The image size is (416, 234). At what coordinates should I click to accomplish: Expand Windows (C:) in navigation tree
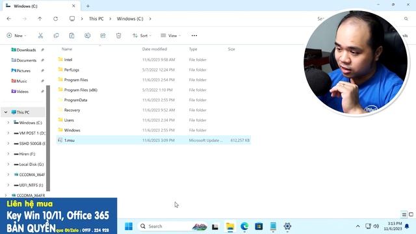click(8, 123)
